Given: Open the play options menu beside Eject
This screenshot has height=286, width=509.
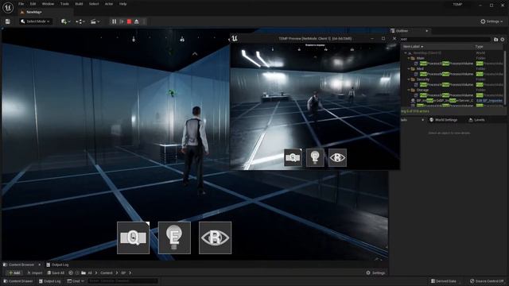Looking at the screenshot, I should (x=144, y=21).
